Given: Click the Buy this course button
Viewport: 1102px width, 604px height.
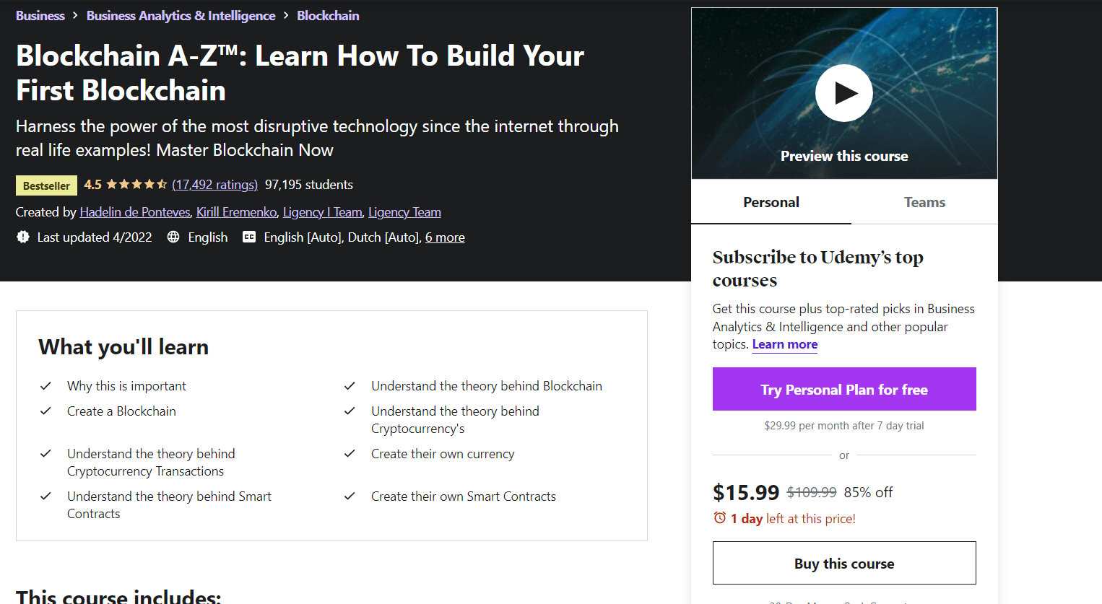Looking at the screenshot, I should tap(843, 563).
